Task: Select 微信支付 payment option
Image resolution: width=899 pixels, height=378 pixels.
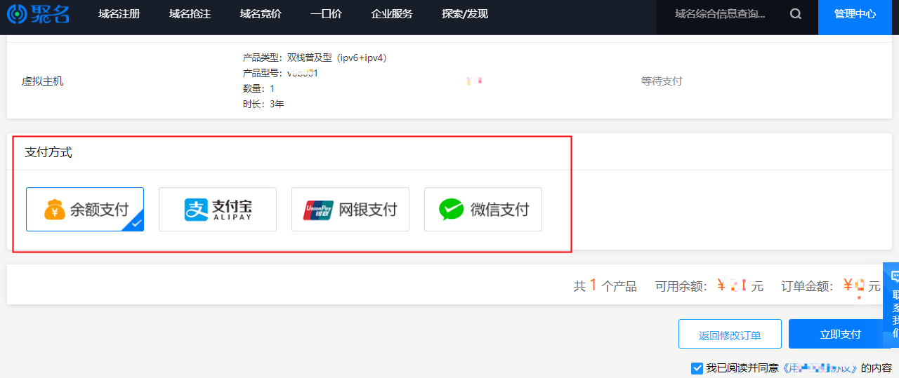Action: pyautogui.click(x=483, y=209)
